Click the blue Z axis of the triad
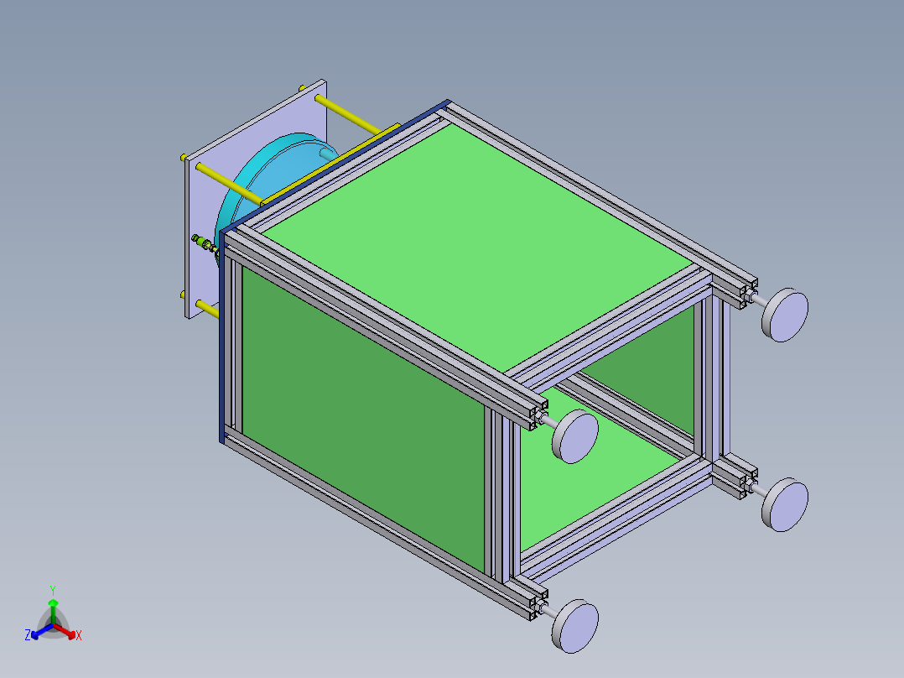 click(38, 633)
